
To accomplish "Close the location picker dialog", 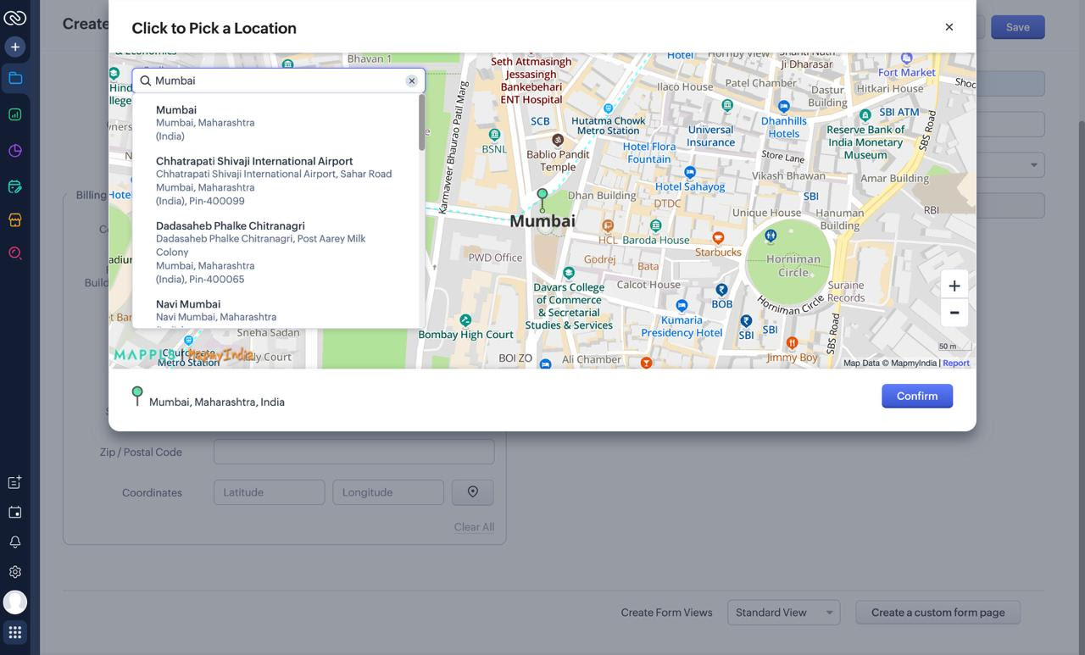I will click(x=949, y=27).
